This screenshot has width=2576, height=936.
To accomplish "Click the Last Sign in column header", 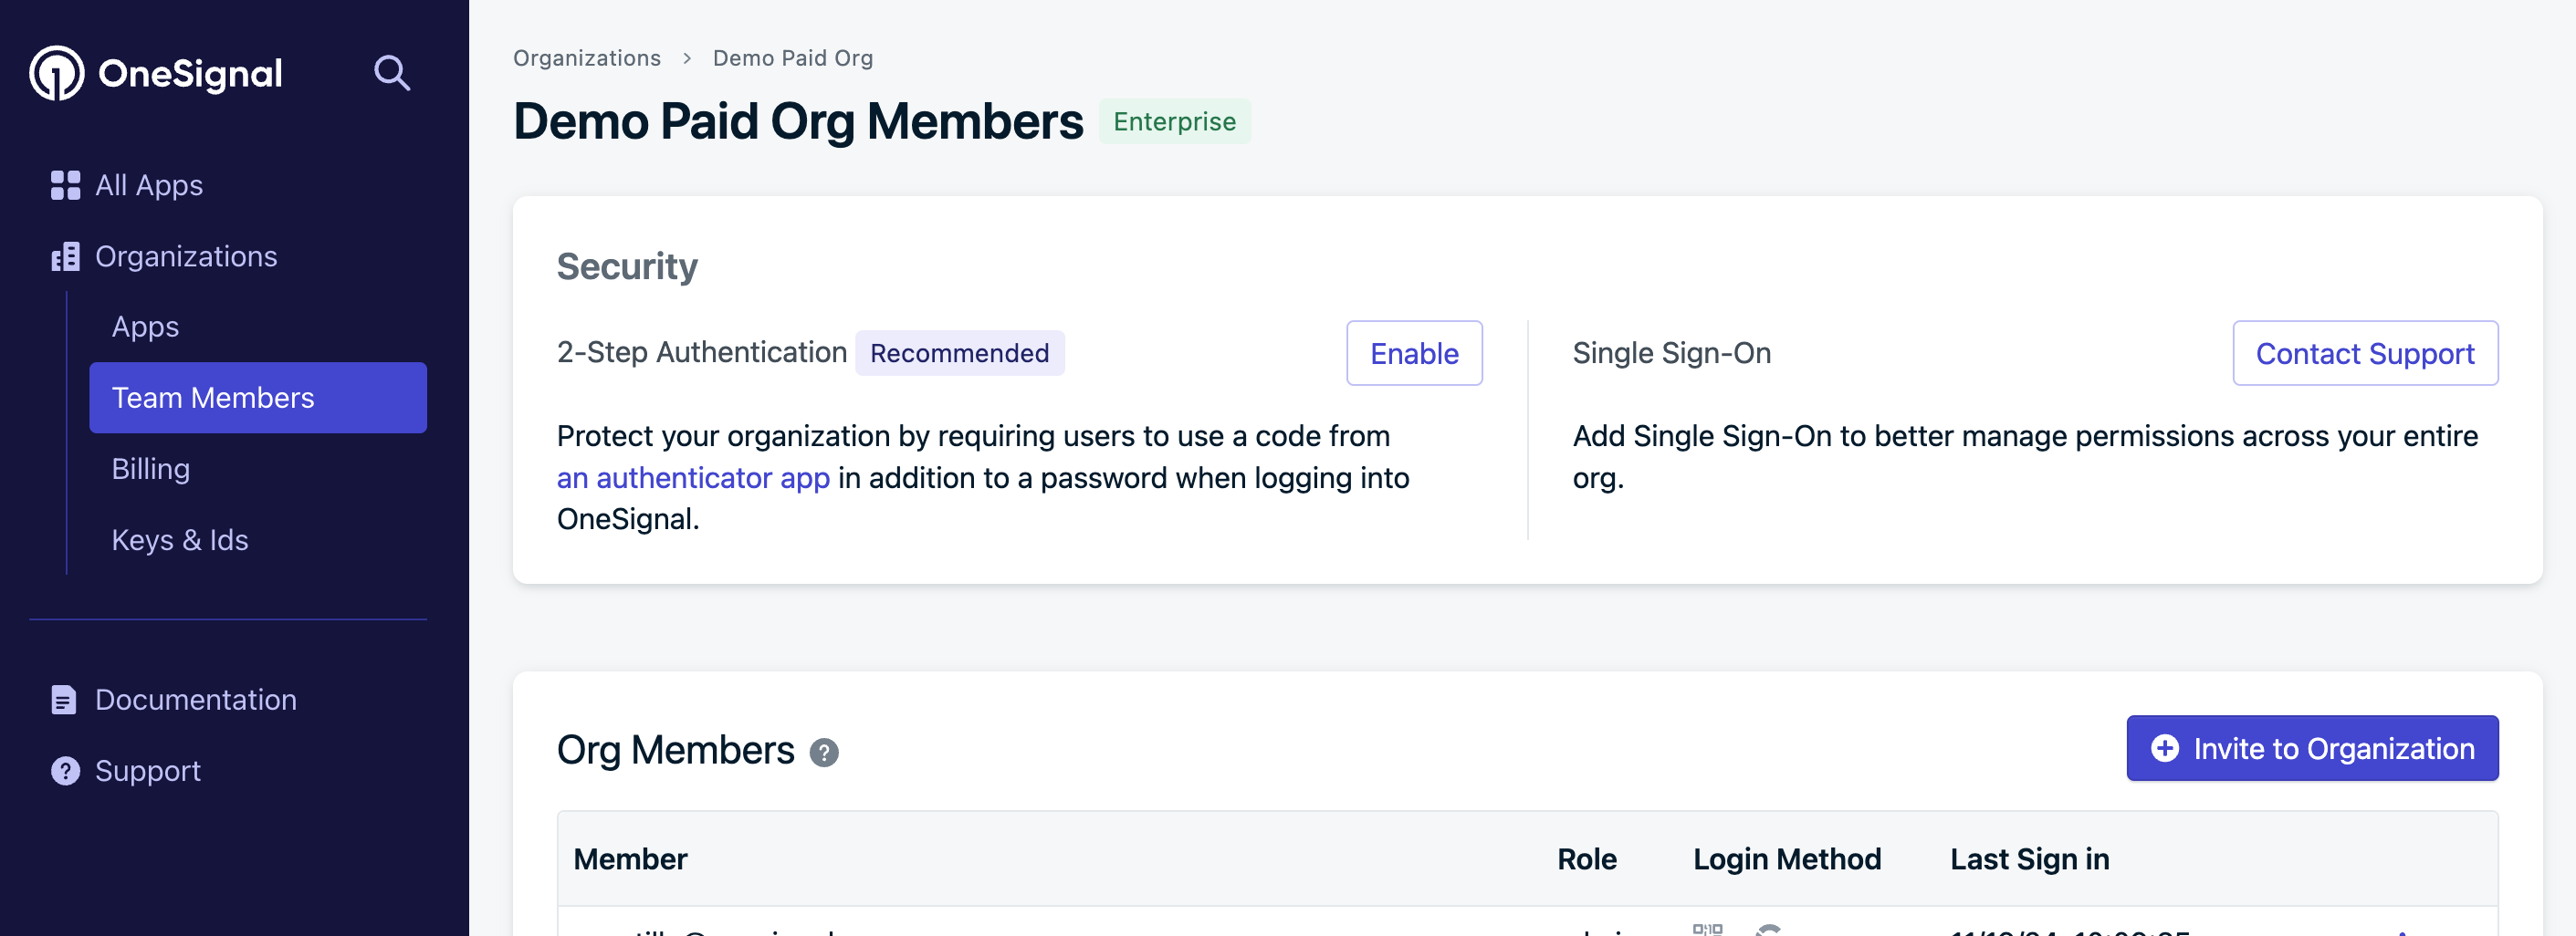I will [2030, 859].
